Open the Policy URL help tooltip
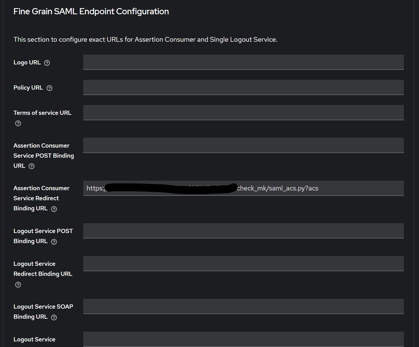The image size is (419, 347). coord(49,88)
